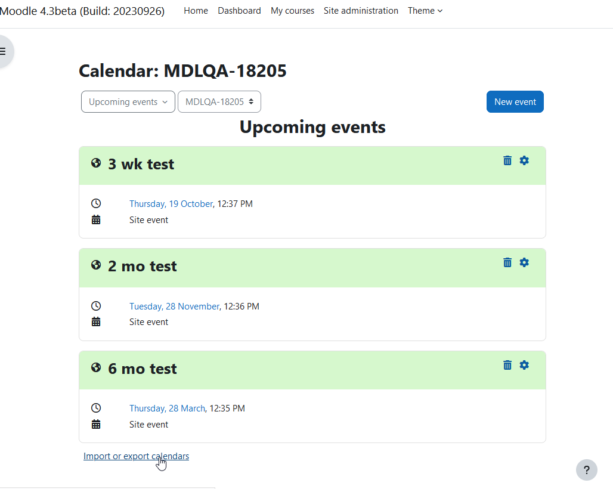Create a New event
This screenshot has height=489, width=613.
pos(515,101)
